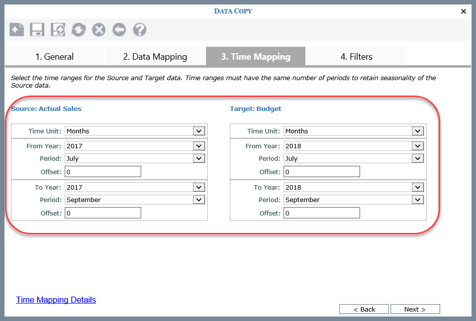
Task: Open the Time Mapping Details link
Action: click(x=56, y=300)
